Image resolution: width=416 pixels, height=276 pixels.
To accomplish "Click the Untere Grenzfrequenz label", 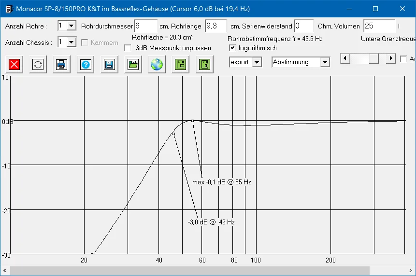I will point(388,39).
